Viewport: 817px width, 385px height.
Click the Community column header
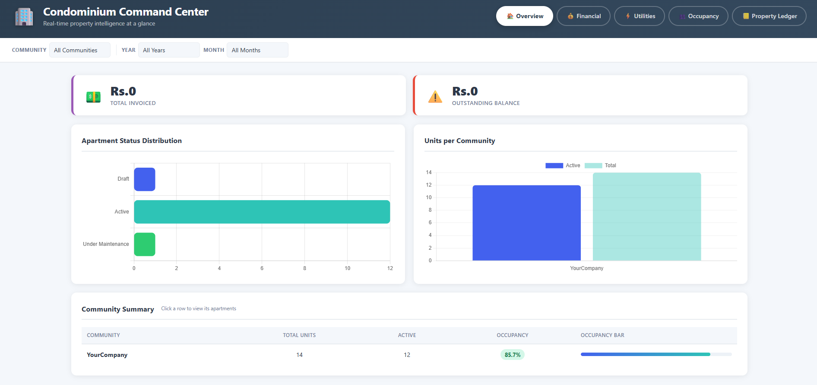coord(103,335)
